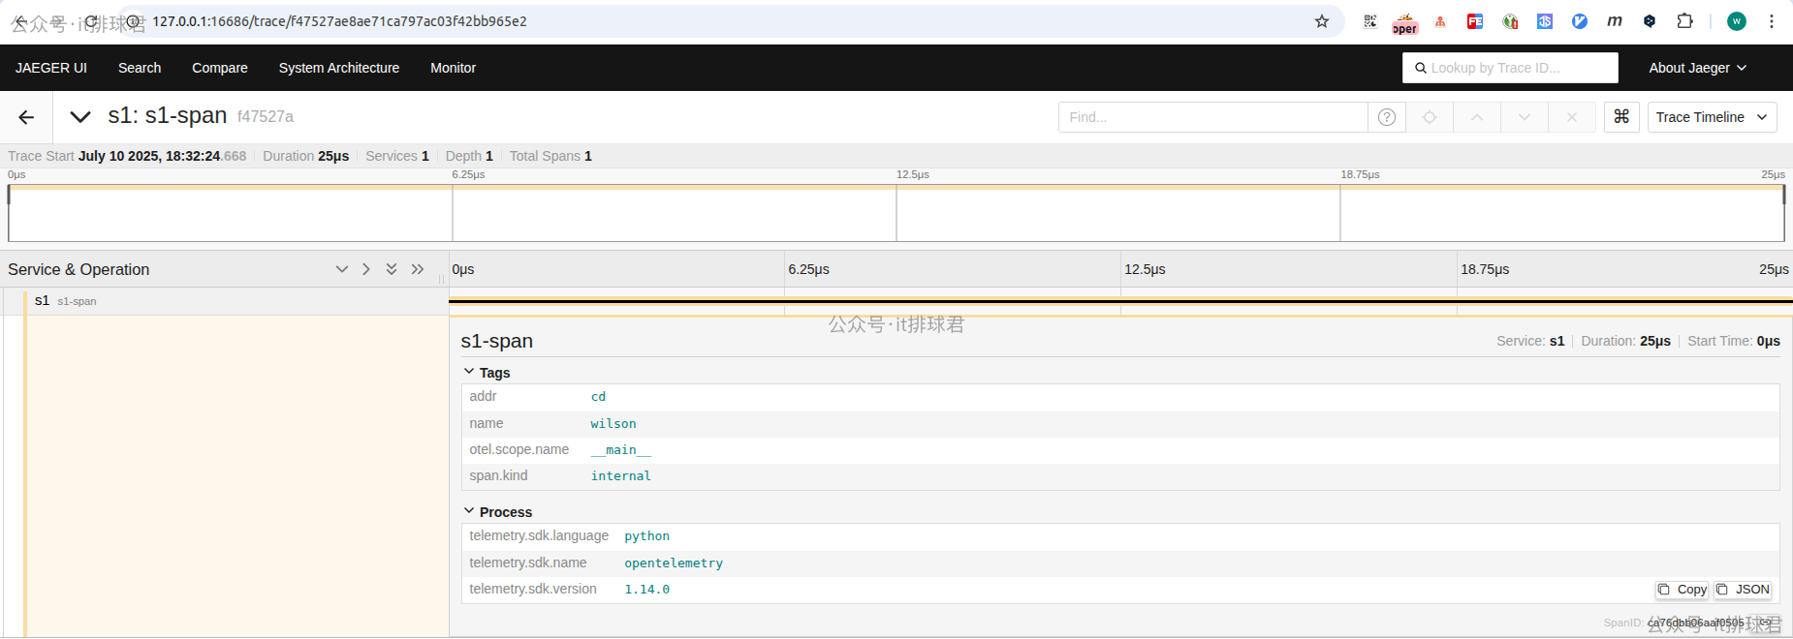This screenshot has height=639, width=1793.
Task: Focus the Lookup by Trace ID field
Action: [x=1510, y=68]
